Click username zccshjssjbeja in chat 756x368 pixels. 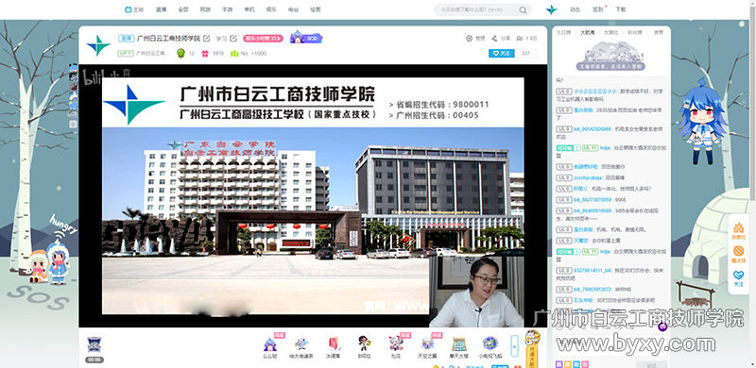click(x=587, y=177)
